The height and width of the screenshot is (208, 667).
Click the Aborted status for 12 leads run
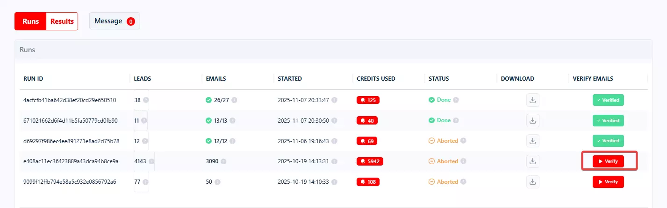point(447,141)
